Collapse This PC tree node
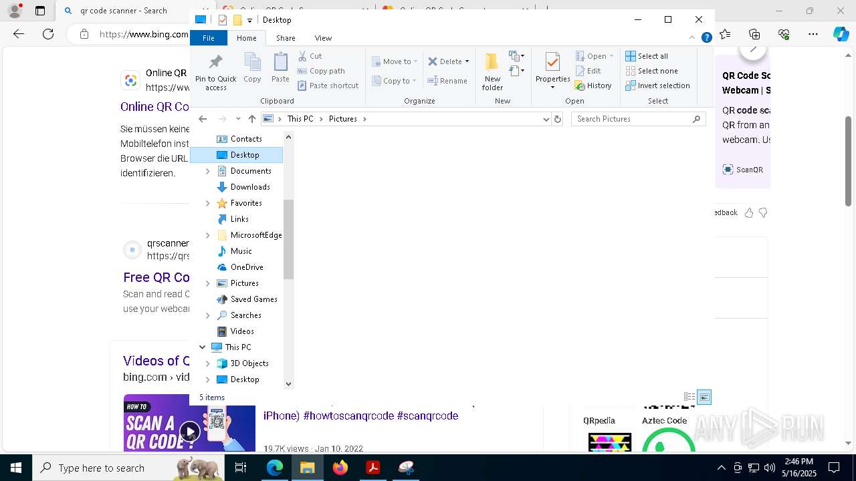 point(202,347)
